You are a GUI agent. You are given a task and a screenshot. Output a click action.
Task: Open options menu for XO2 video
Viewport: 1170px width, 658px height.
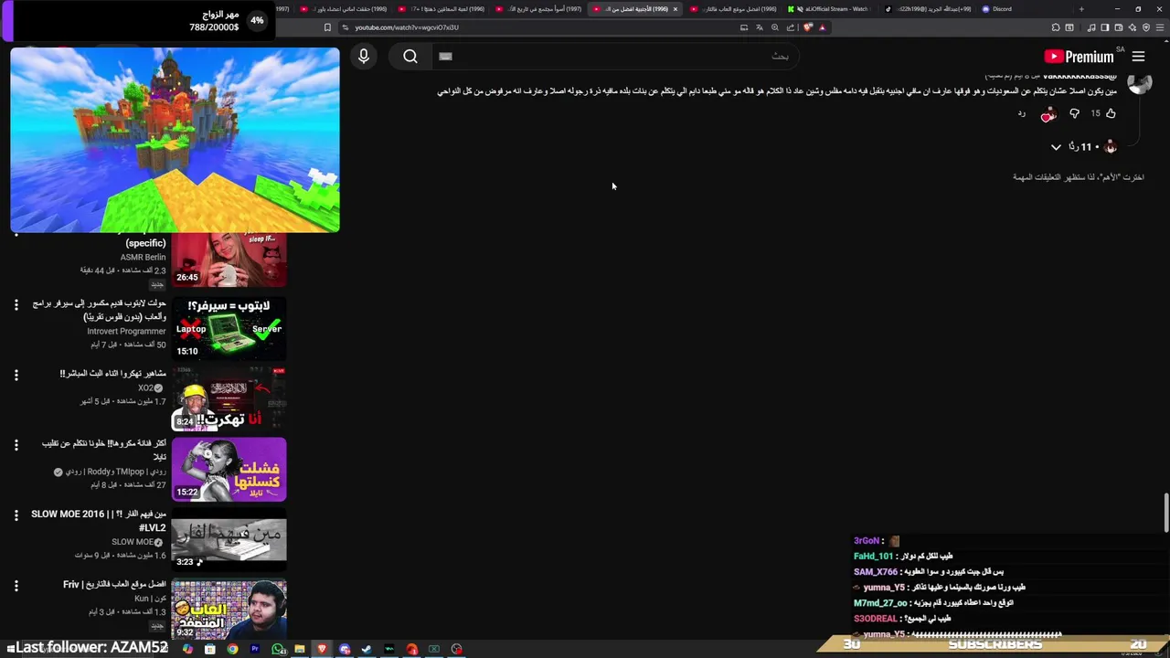tap(16, 375)
